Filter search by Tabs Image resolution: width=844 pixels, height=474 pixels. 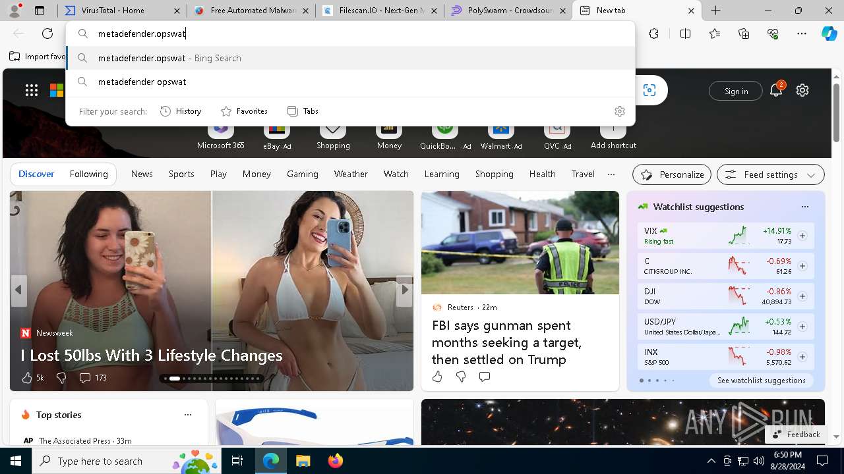pyautogui.click(x=303, y=111)
